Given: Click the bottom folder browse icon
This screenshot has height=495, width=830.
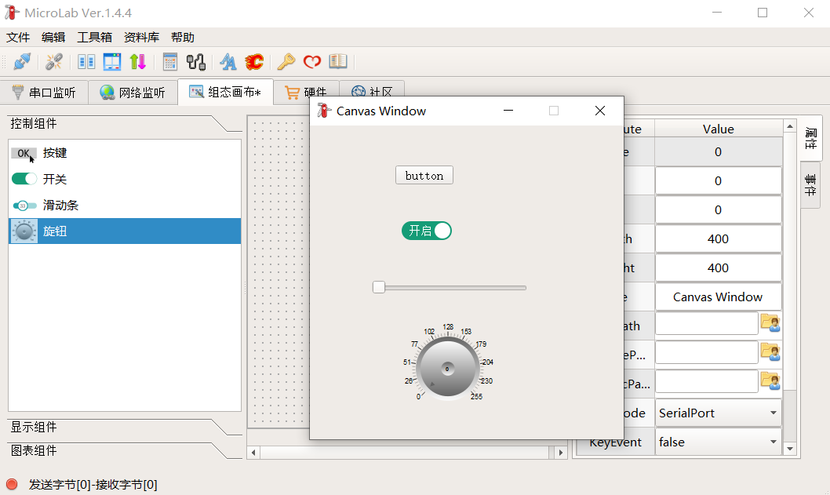Looking at the screenshot, I should tap(770, 380).
